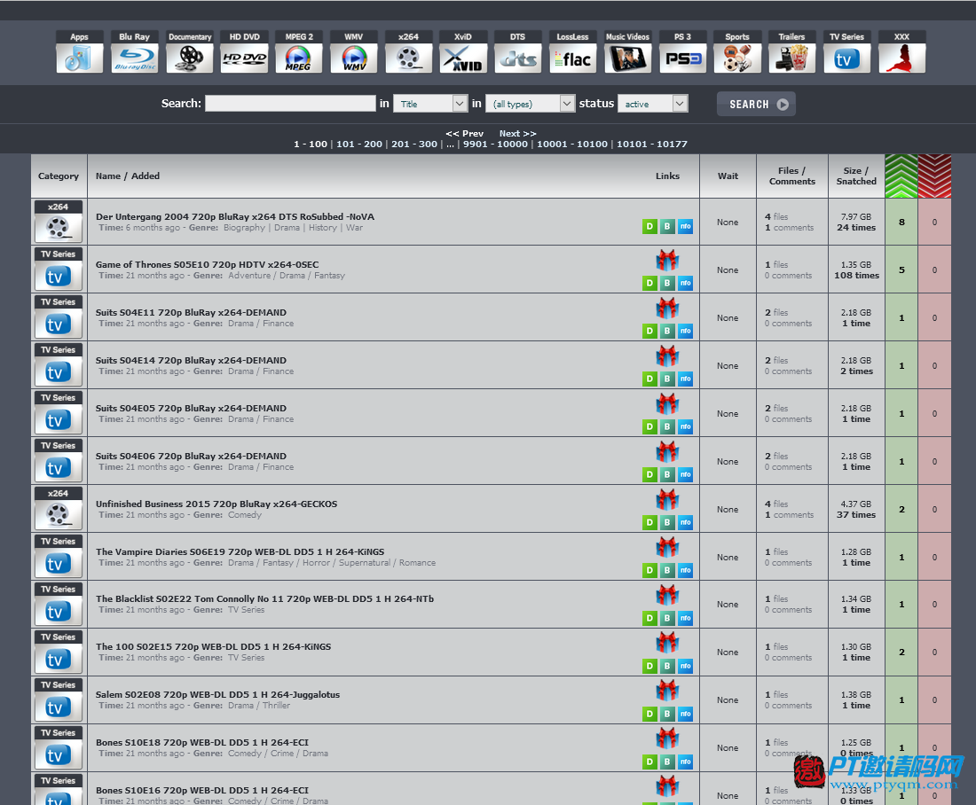Open Suits S04E06 720p BluRay torrent

(191, 456)
